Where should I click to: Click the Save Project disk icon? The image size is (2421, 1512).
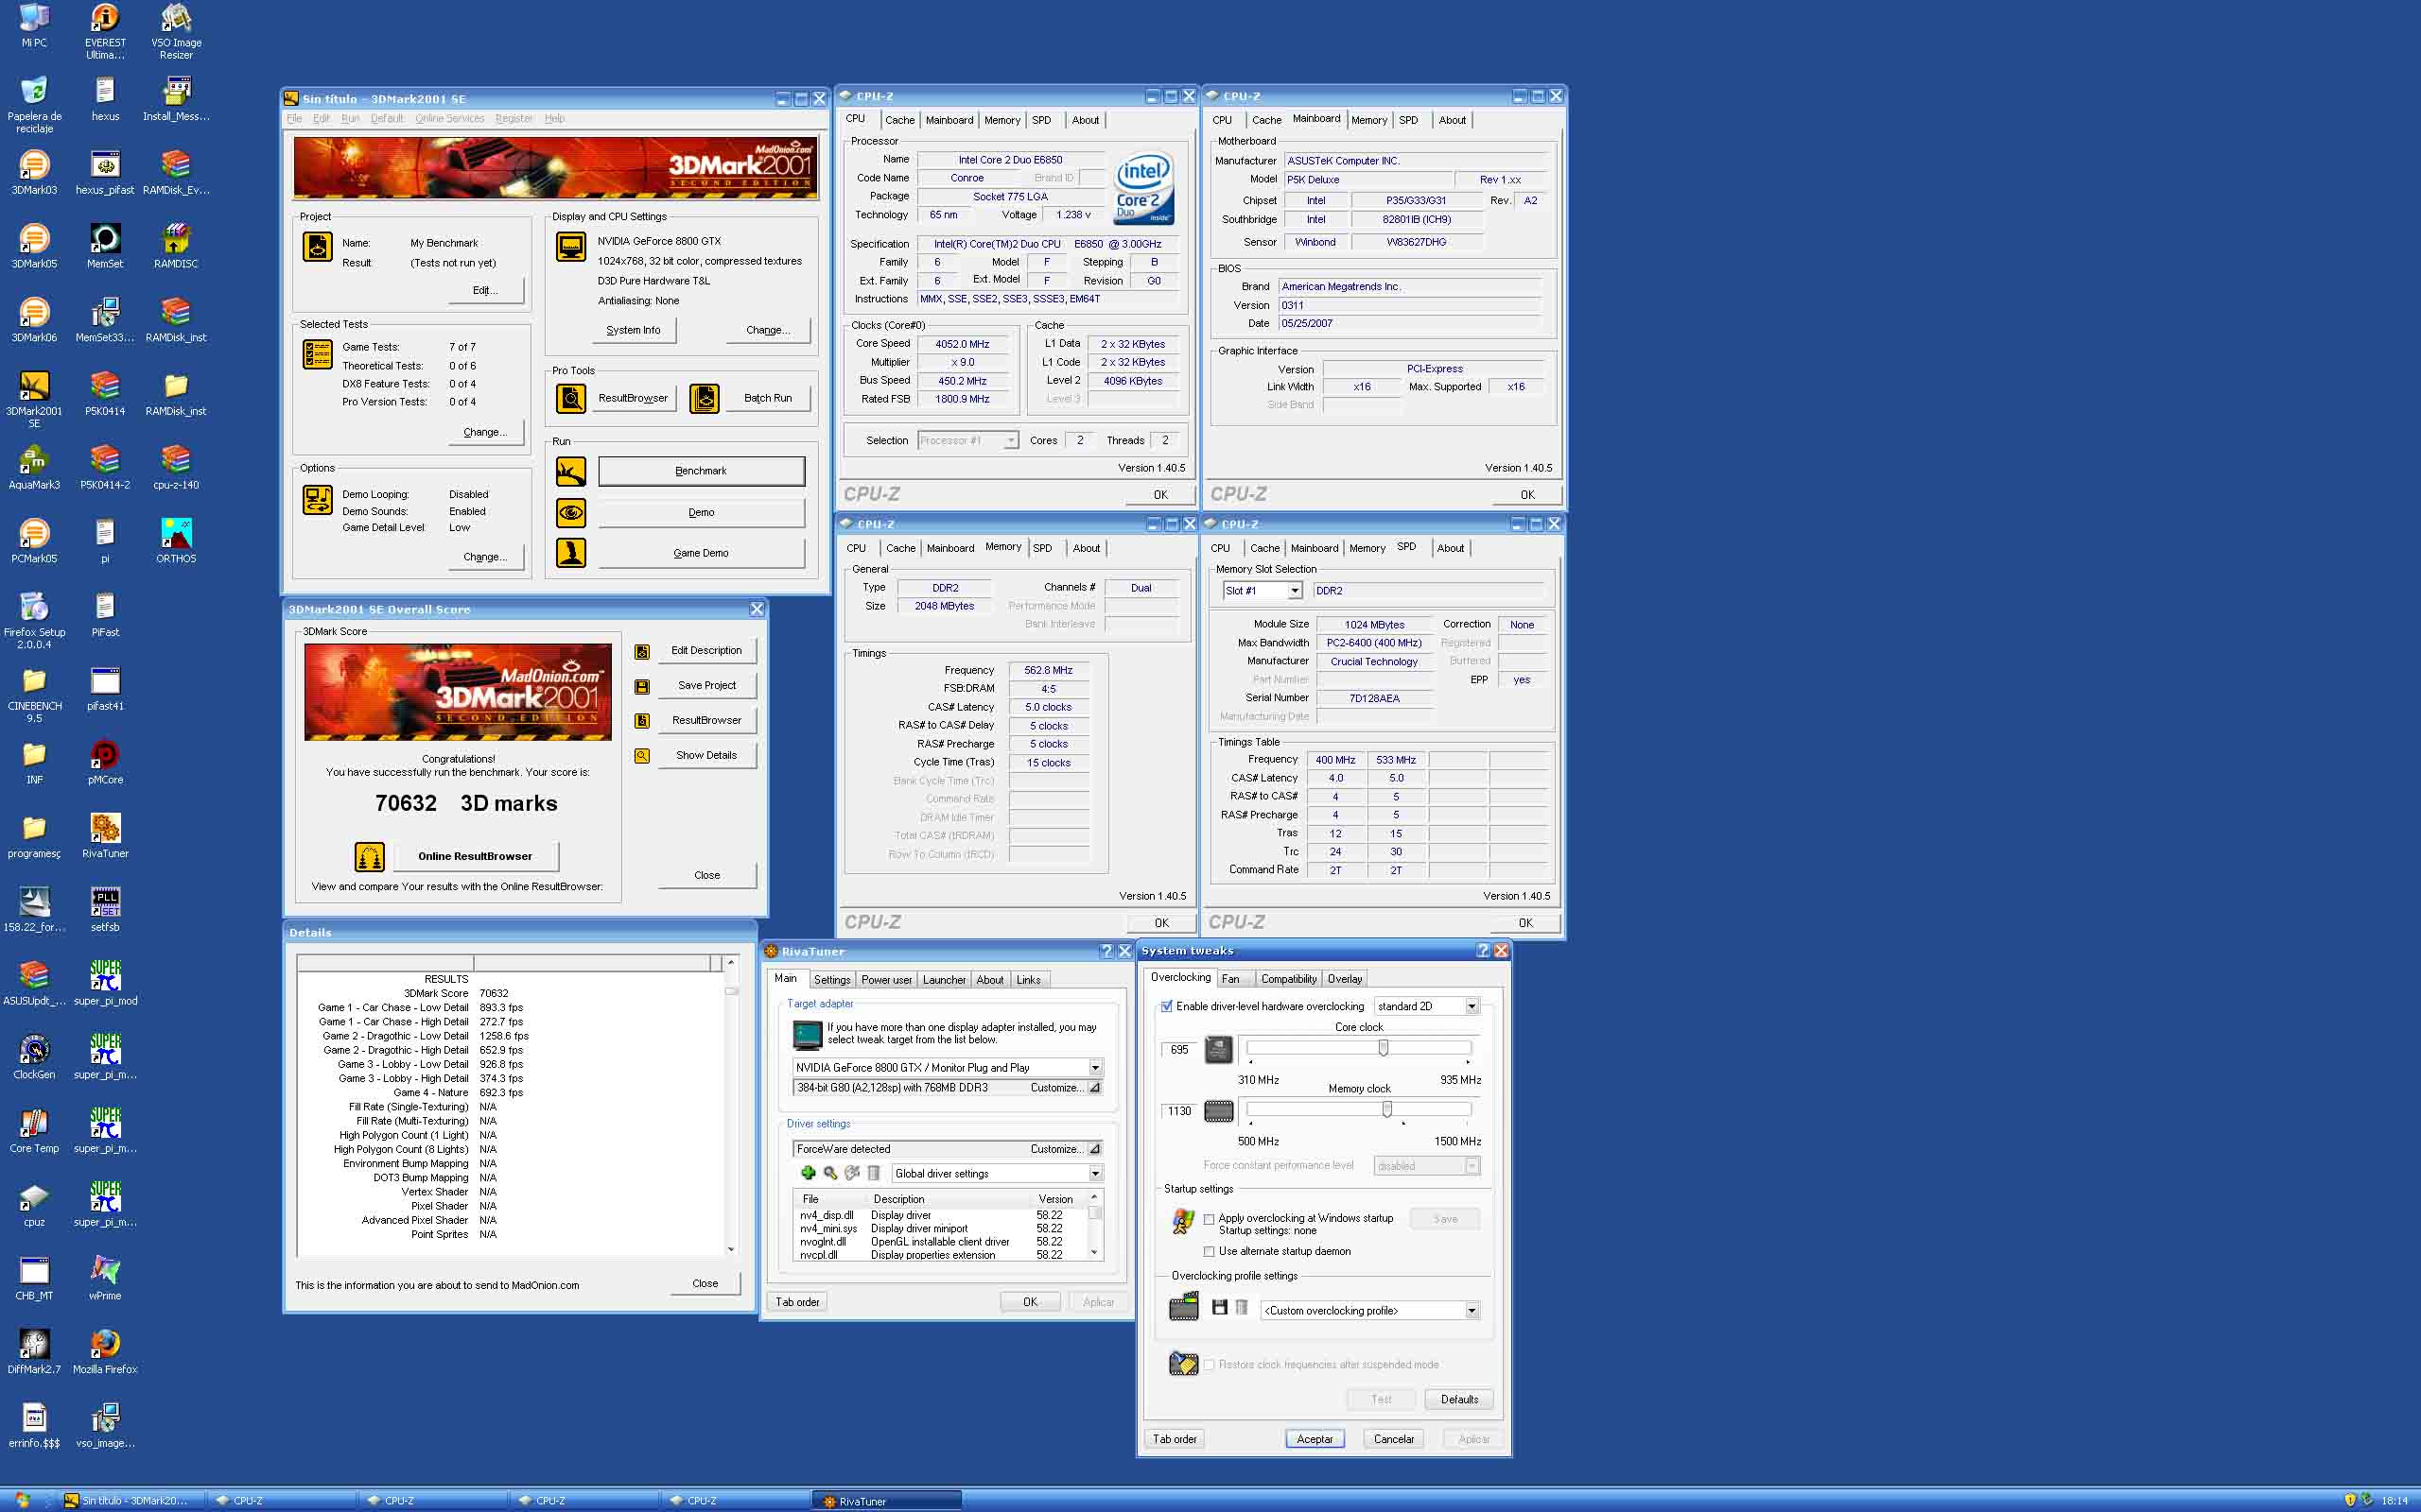coord(642,687)
